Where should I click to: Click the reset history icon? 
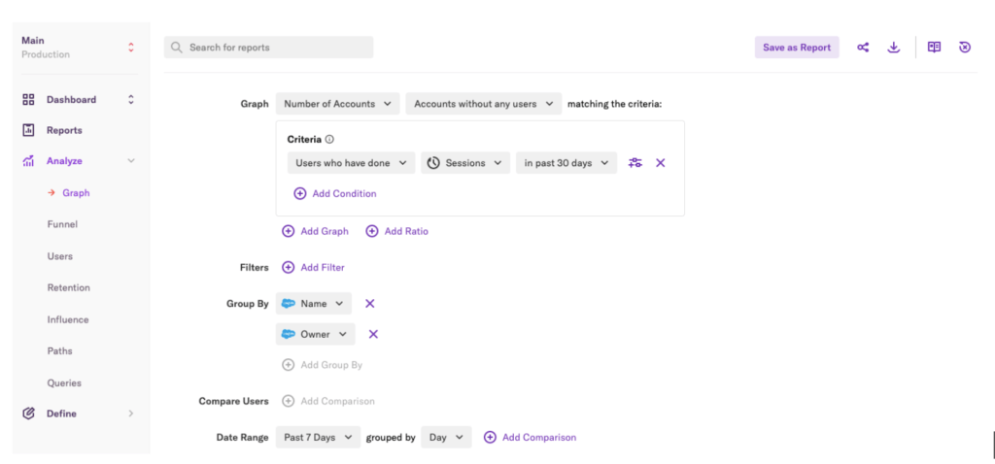(965, 48)
